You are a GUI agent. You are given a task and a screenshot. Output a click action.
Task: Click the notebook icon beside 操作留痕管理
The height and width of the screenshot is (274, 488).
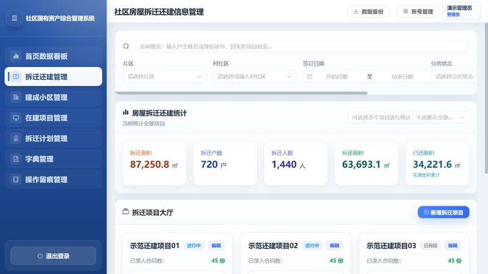[x=16, y=179]
